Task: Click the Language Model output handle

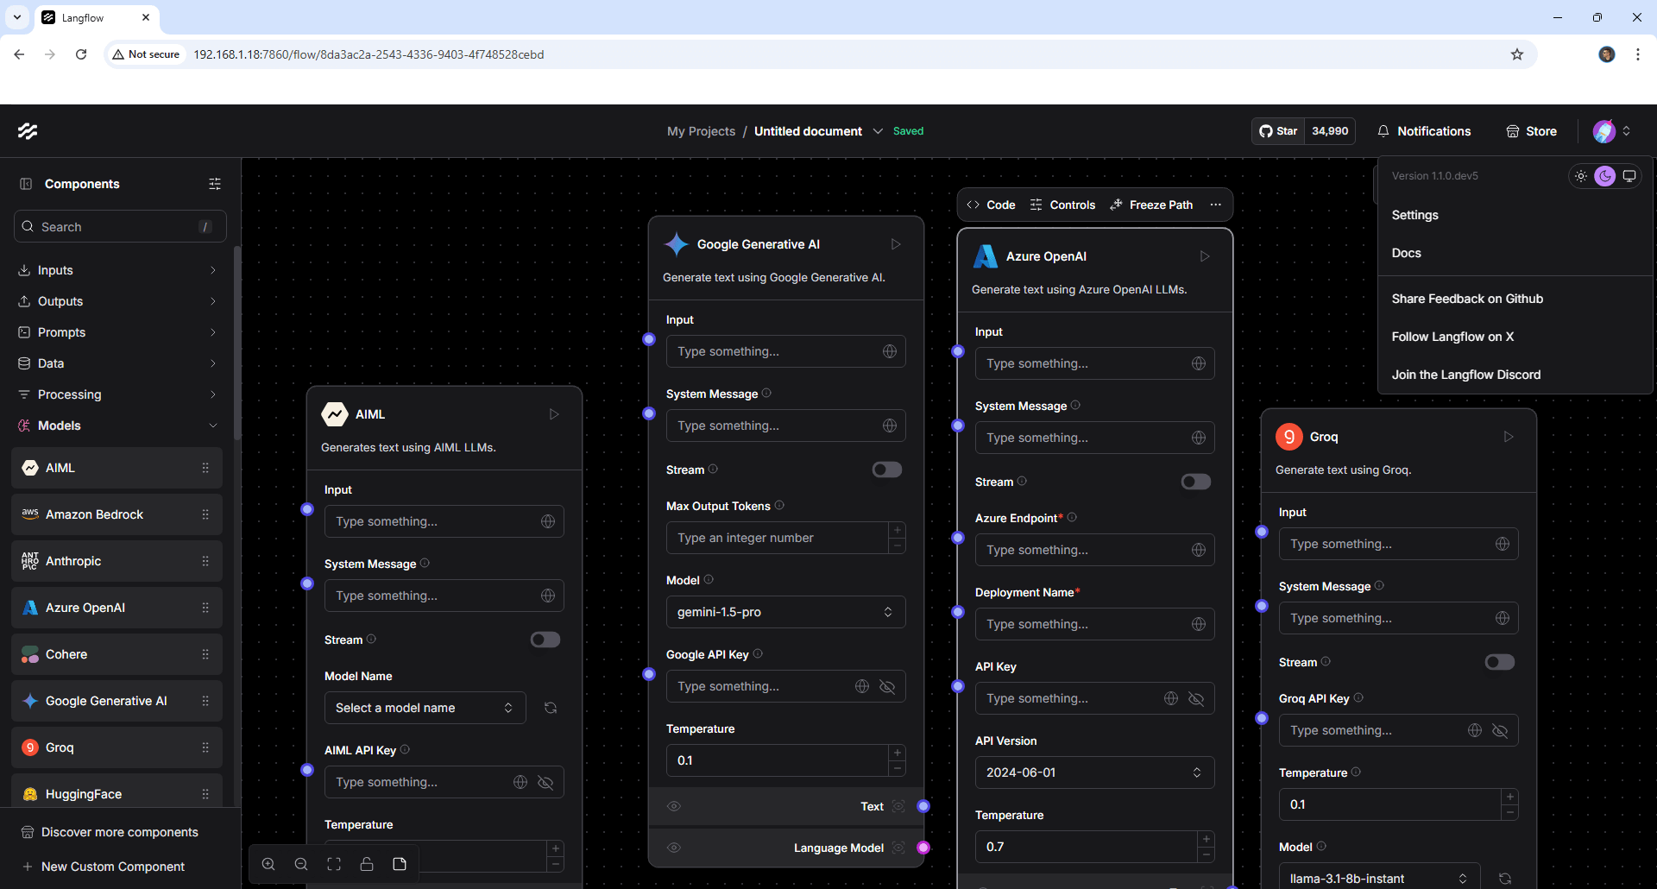Action: [923, 848]
